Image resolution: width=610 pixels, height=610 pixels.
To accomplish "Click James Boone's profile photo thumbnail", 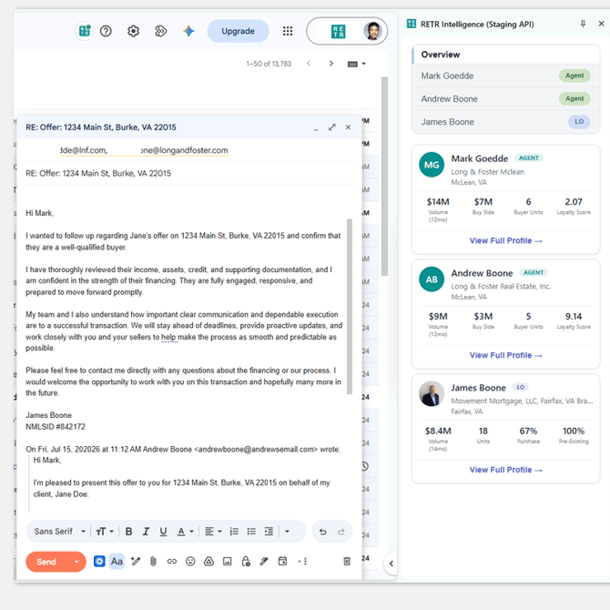I will (432, 393).
